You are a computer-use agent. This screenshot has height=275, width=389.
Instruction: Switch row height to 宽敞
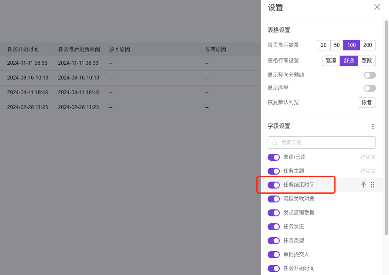click(x=366, y=60)
